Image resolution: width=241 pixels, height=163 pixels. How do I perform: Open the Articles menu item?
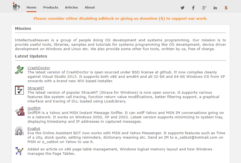(71, 7)
